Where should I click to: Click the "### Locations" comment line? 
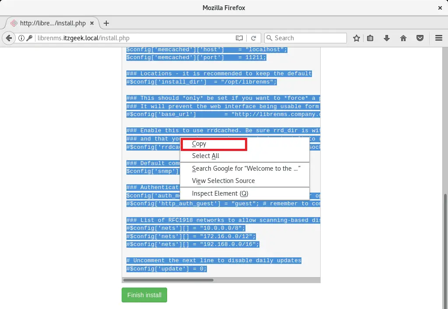point(219,74)
